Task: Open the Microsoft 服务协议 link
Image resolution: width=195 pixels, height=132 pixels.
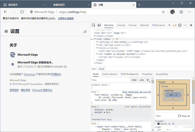Action: coord(42,90)
